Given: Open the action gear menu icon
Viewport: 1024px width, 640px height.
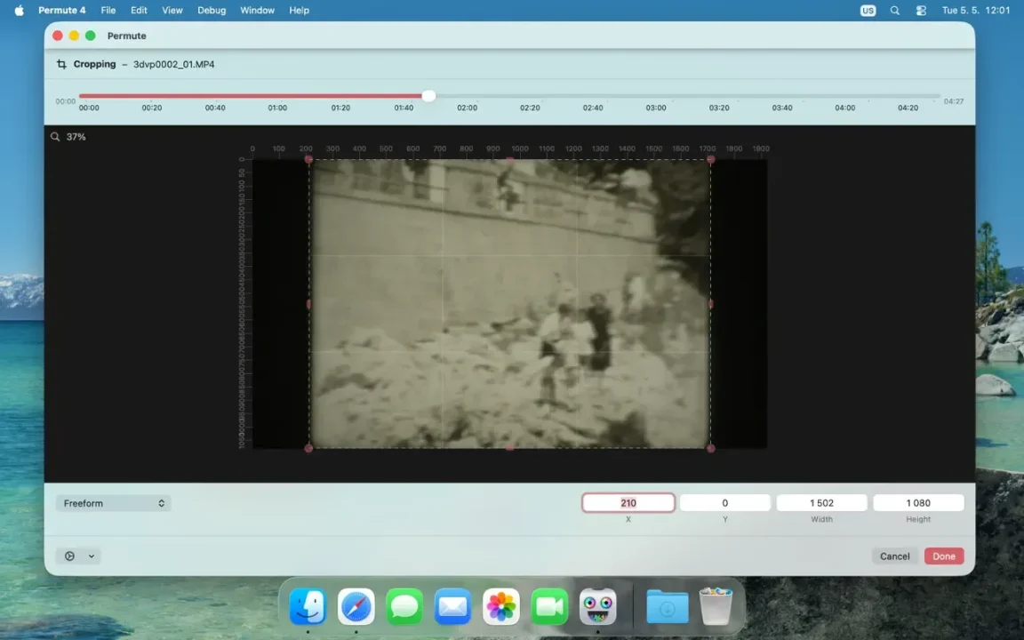Looking at the screenshot, I should 69,556.
